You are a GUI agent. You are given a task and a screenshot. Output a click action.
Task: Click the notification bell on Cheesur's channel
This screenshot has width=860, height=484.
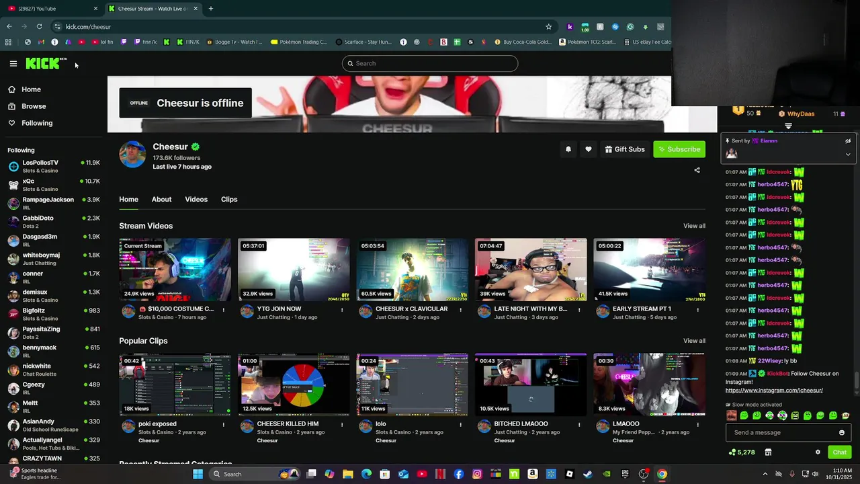pos(568,149)
